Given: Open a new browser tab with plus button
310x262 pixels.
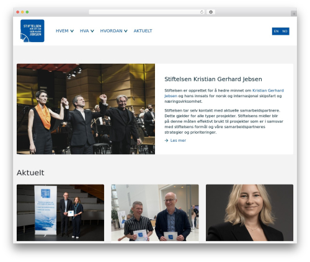Looking at the screenshot, I should pos(294,14).
